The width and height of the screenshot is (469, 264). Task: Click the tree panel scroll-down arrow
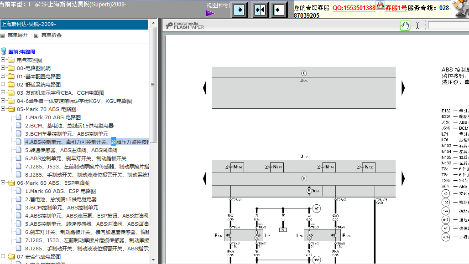(153, 260)
